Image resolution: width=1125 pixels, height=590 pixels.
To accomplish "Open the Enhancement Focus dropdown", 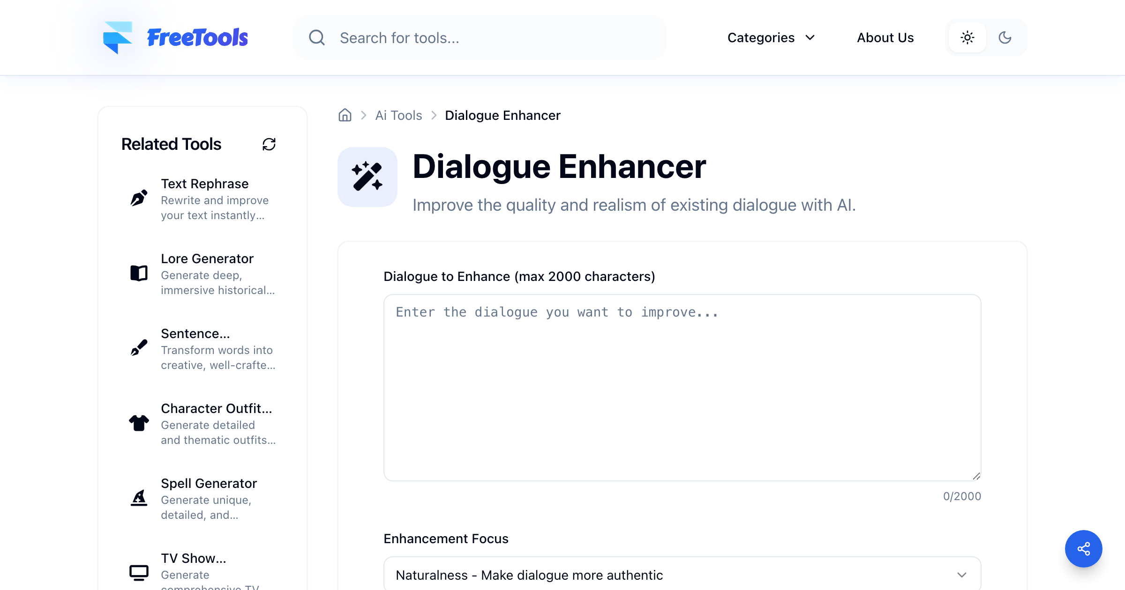I will click(x=682, y=575).
